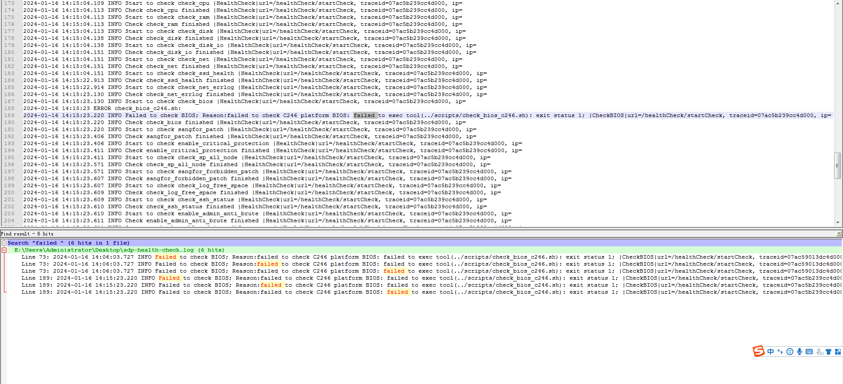Open the emoji smiley panel
The image size is (843, 384).
789,352
